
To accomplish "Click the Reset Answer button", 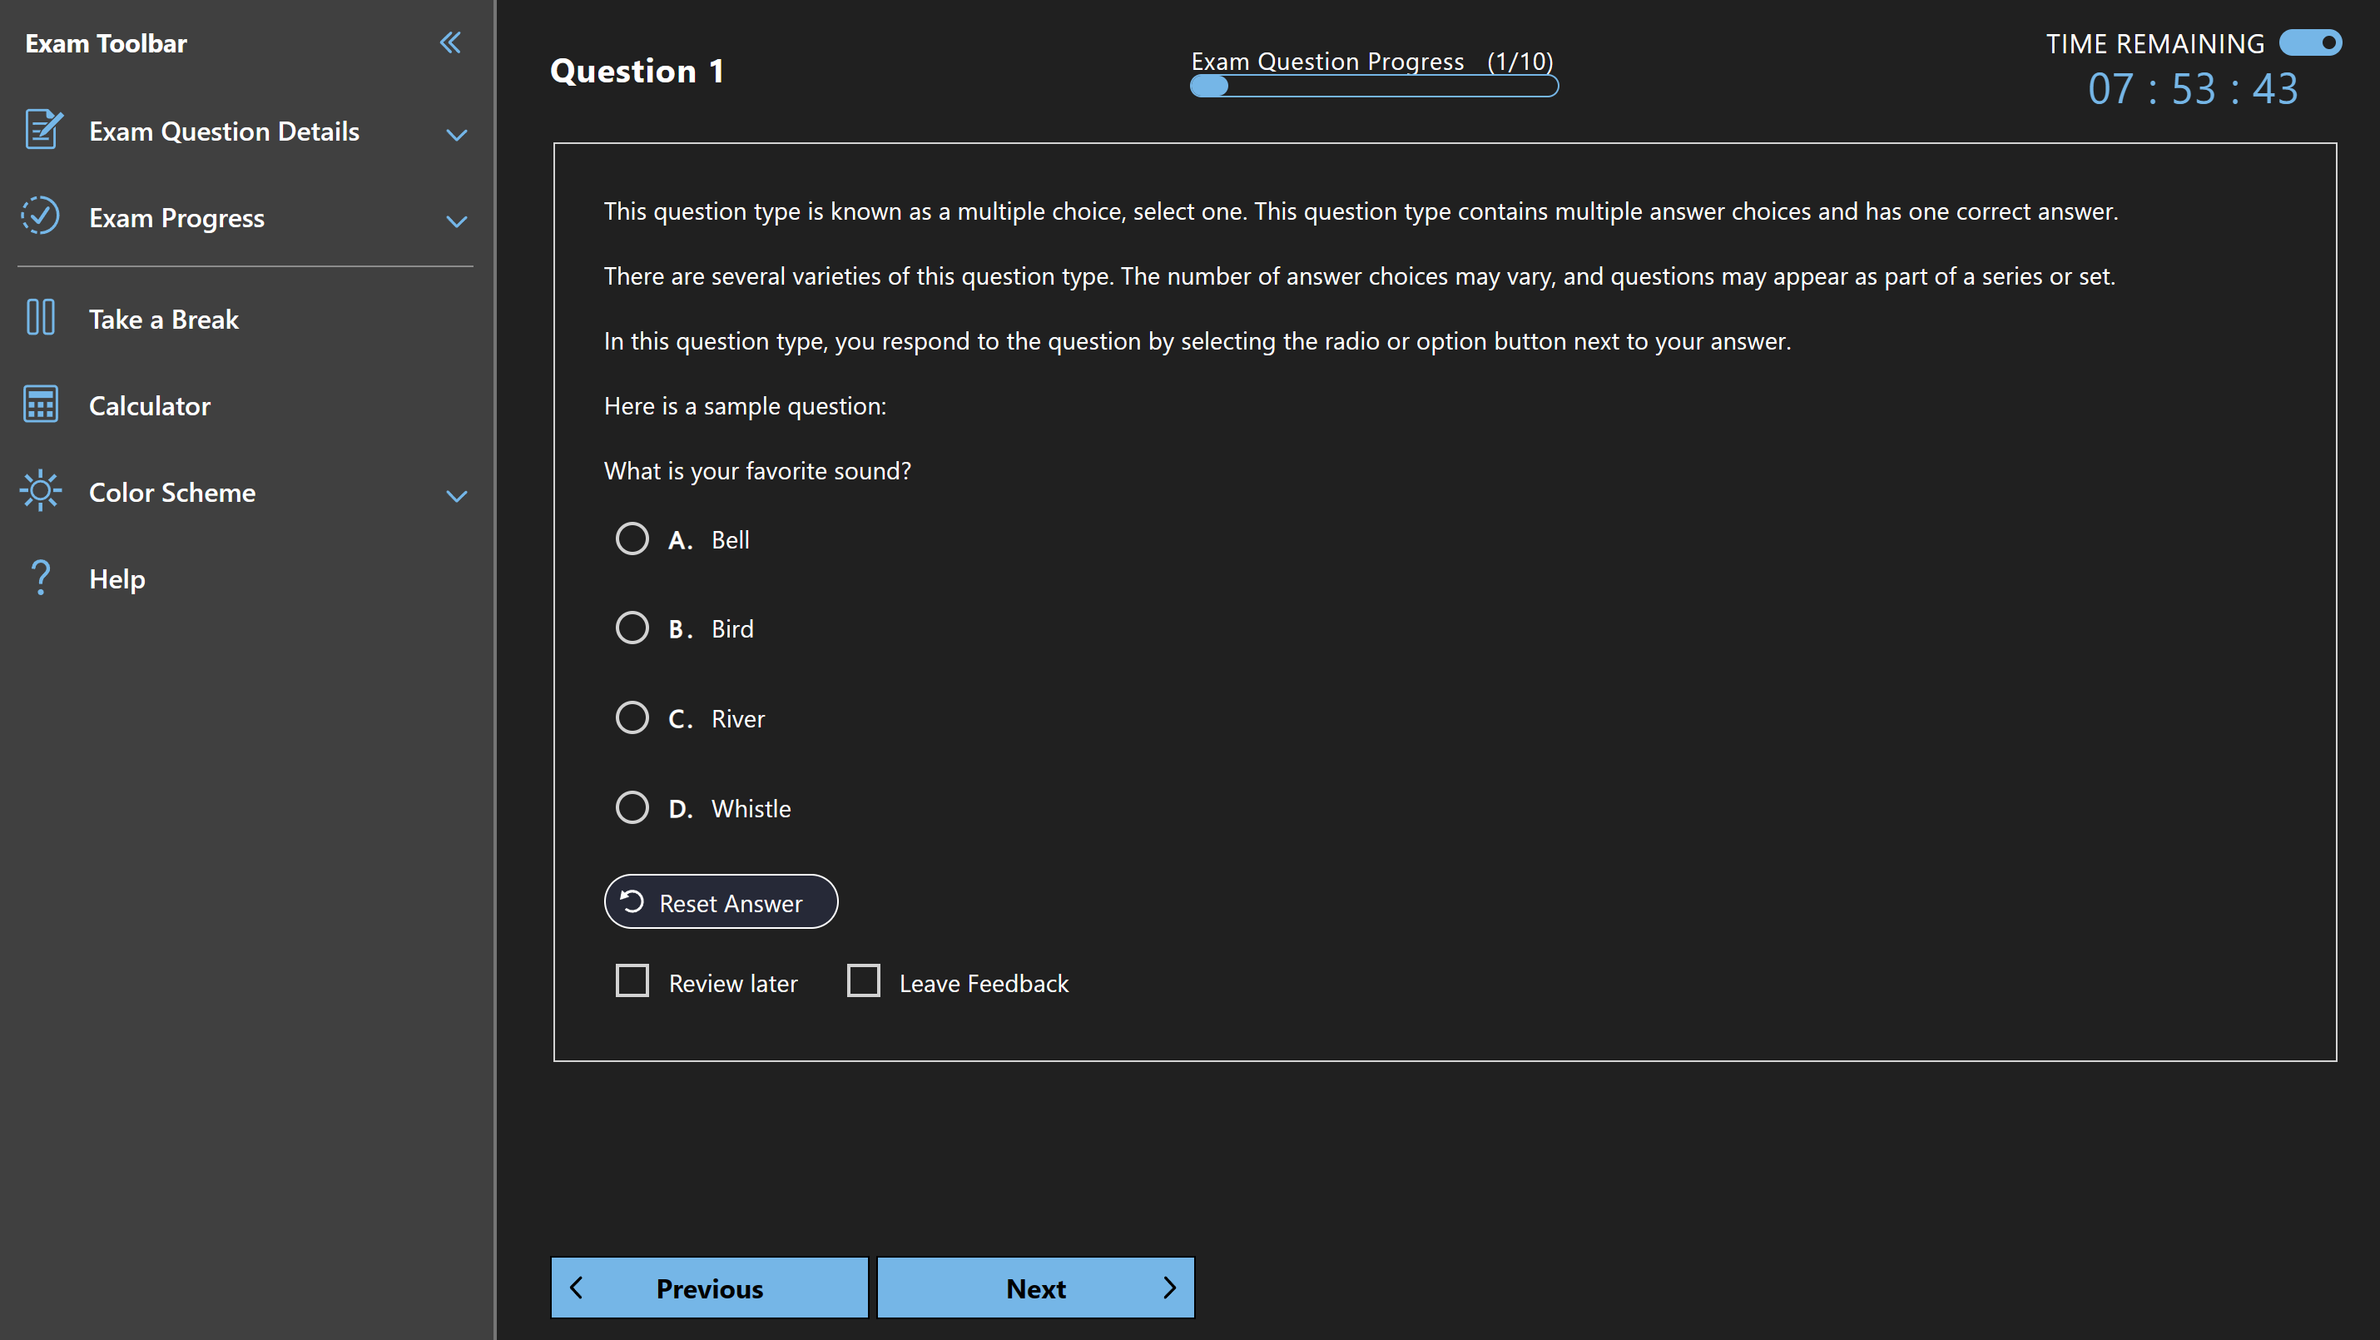I will [x=721, y=902].
